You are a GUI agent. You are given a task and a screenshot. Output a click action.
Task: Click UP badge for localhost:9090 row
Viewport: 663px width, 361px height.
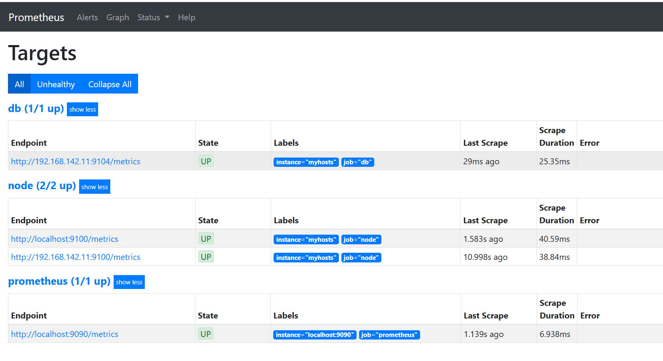pyautogui.click(x=205, y=334)
